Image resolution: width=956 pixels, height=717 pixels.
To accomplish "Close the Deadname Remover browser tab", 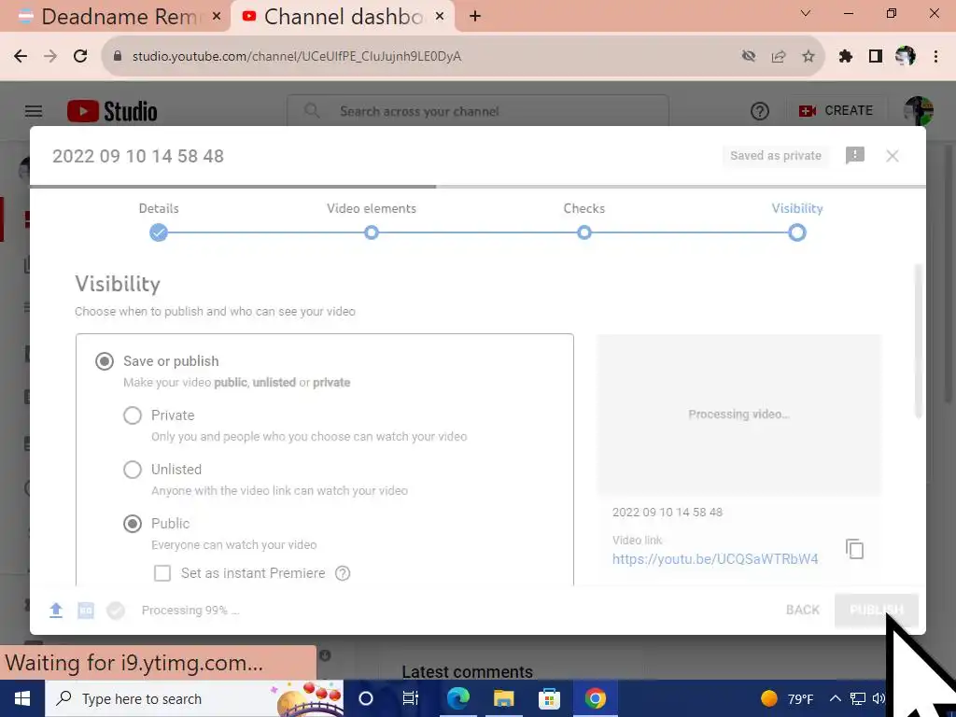I will tap(216, 17).
